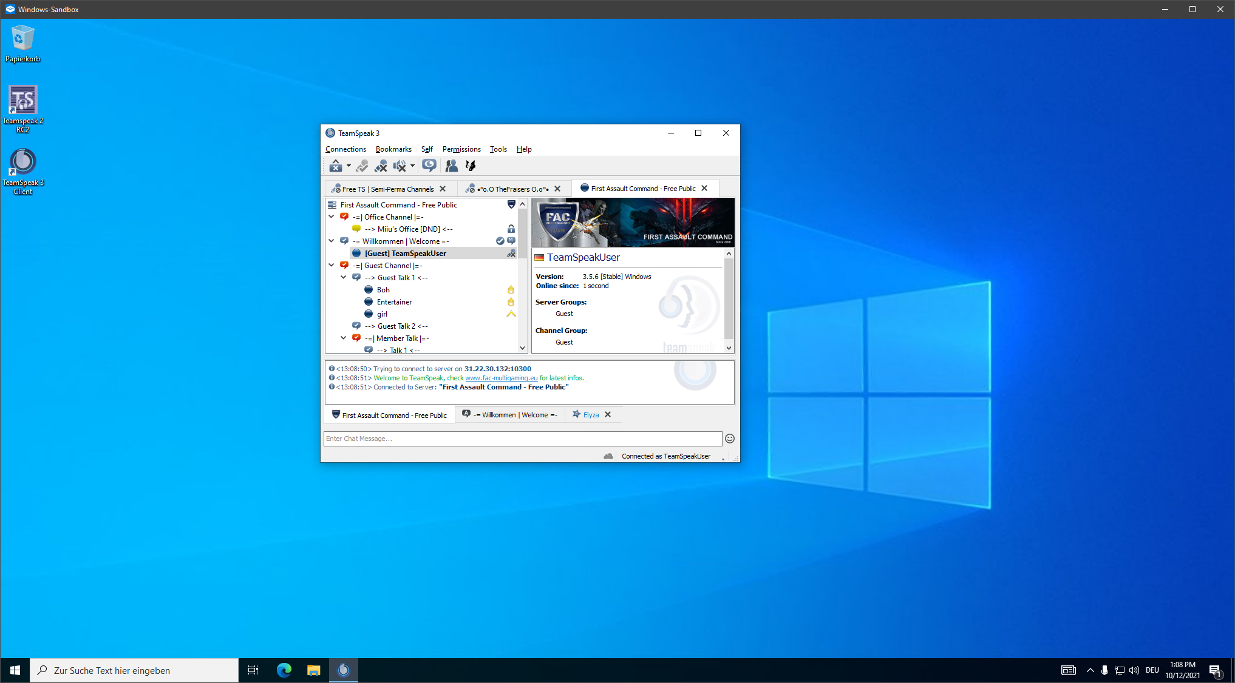This screenshot has height=683, width=1235.
Task: Select user Boh in Guest Talk 1
Action: [x=383, y=290]
